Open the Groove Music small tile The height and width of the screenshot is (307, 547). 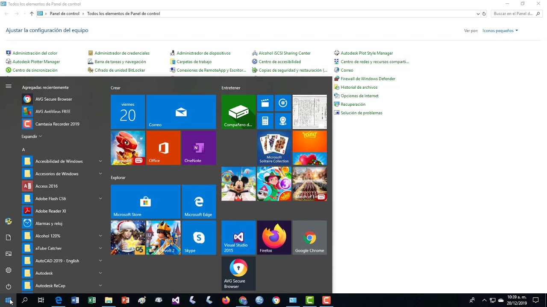[x=283, y=103]
